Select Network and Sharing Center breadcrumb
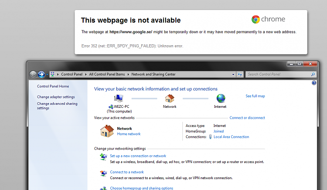Image resolution: width=327 pixels, height=190 pixels. [x=153, y=74]
